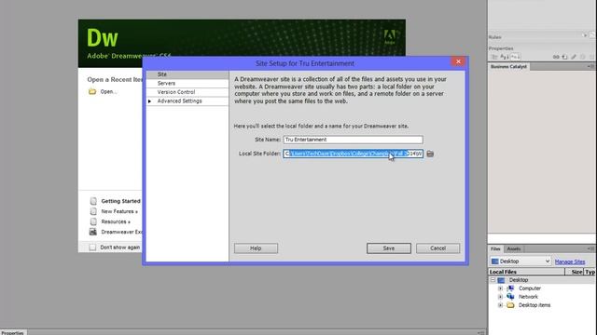Select the Site category in Site Setup
Viewport: 597px width, 335px height.
click(x=187, y=74)
